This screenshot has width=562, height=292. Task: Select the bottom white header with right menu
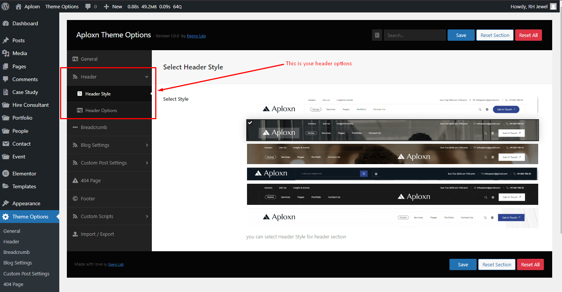coord(392,218)
